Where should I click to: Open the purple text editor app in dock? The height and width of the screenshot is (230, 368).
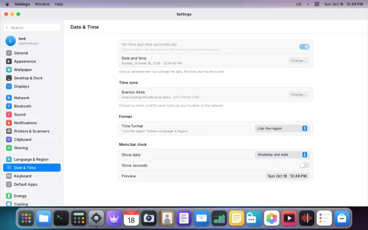click(184, 218)
